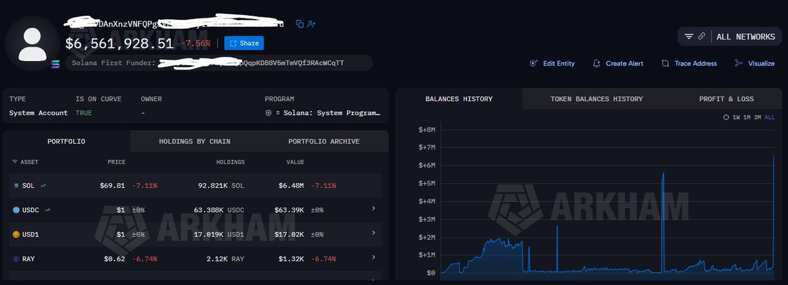Click the USD1 token icon
788x285 pixels.
[x=16, y=234]
